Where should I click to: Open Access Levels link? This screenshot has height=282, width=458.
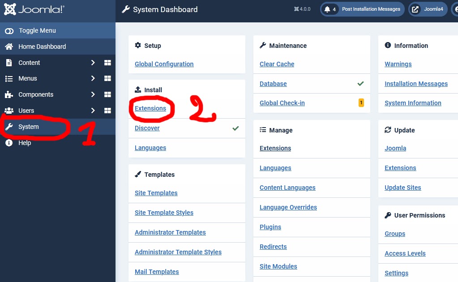tap(405, 254)
